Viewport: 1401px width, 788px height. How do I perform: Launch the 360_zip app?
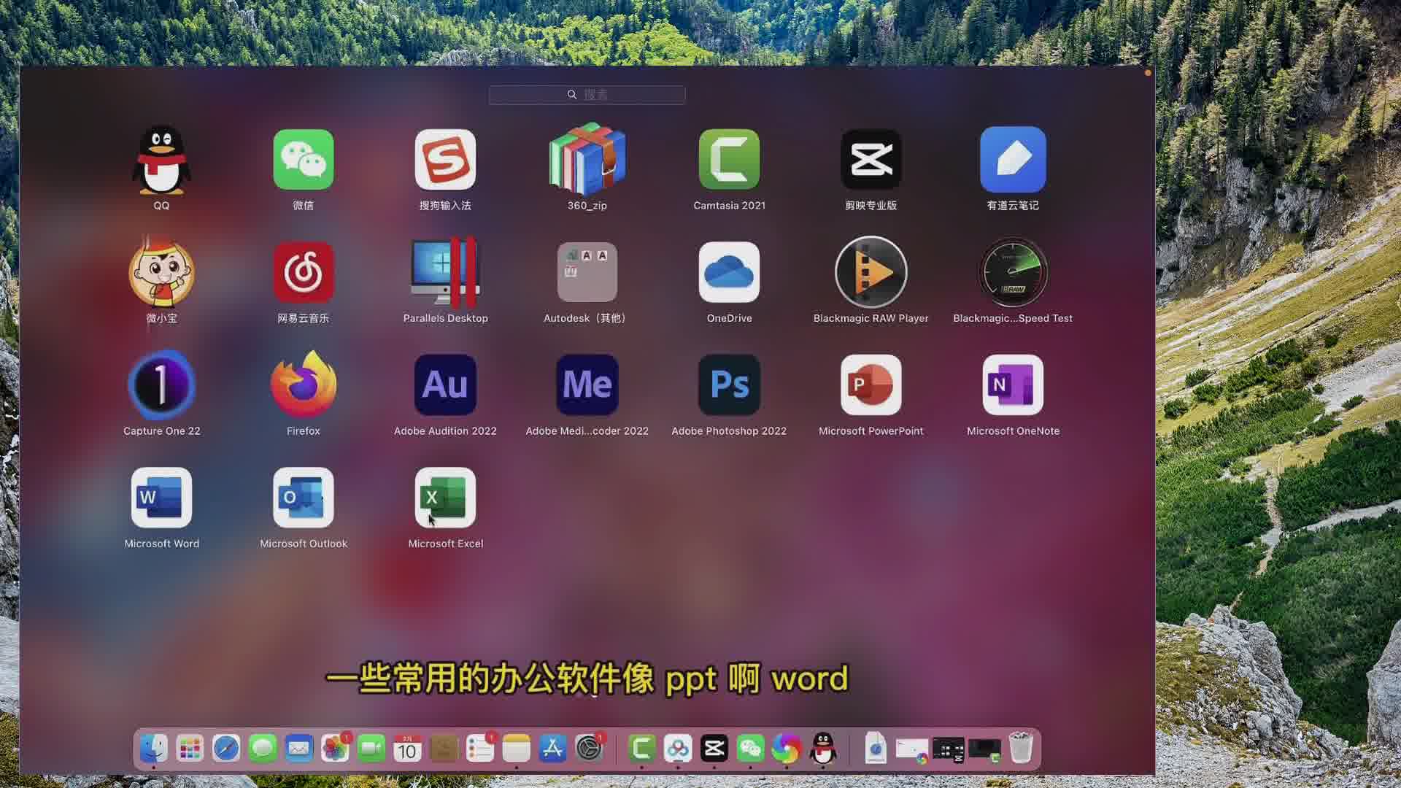coord(587,160)
